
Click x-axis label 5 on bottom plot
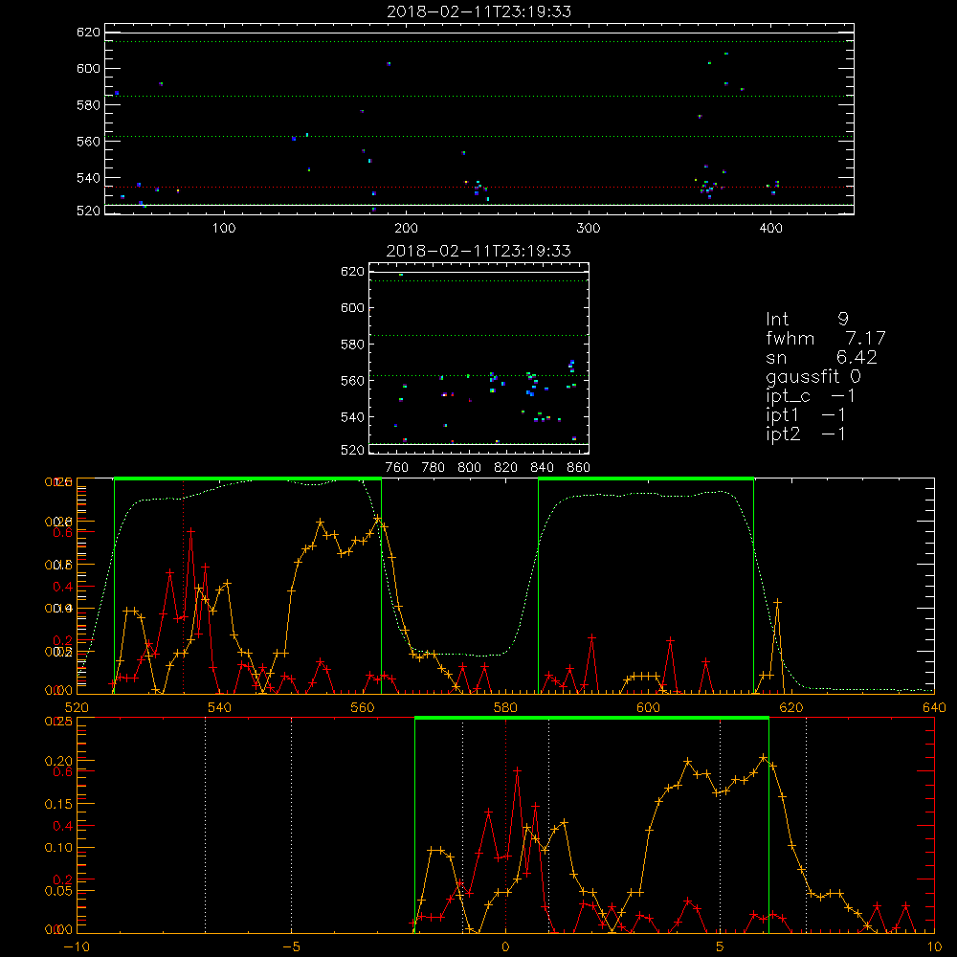(721, 946)
